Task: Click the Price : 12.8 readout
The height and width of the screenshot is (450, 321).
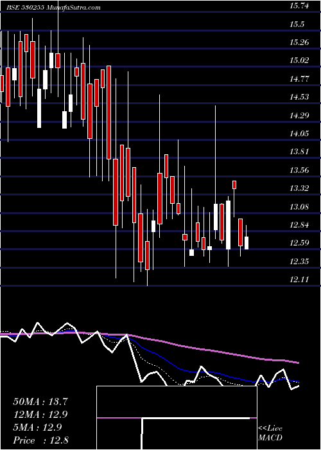Action: [x=40, y=440]
